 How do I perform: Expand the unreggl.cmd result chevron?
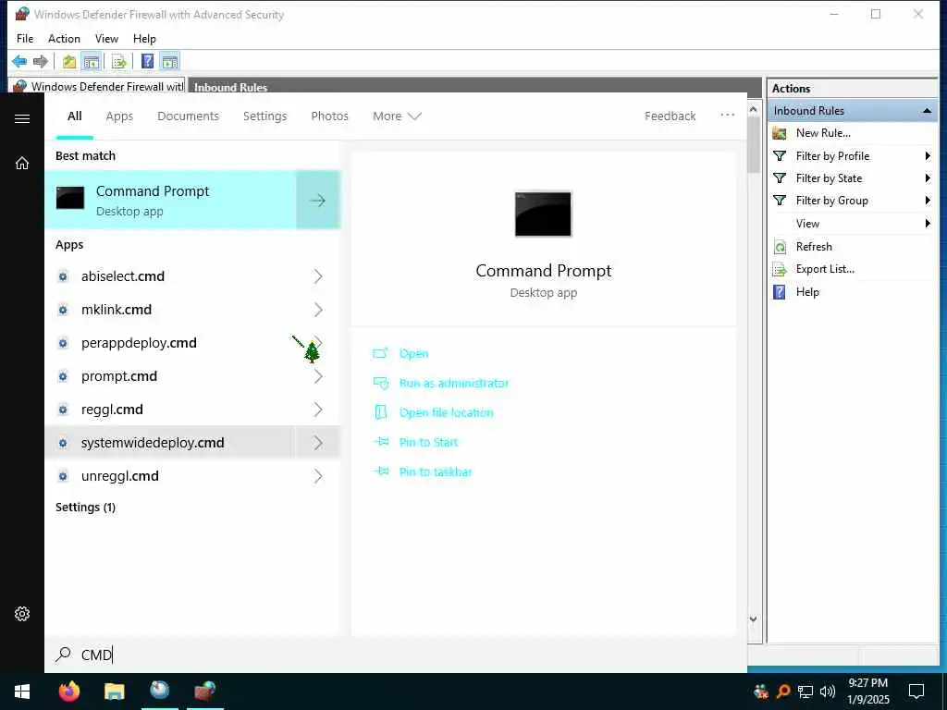(318, 477)
